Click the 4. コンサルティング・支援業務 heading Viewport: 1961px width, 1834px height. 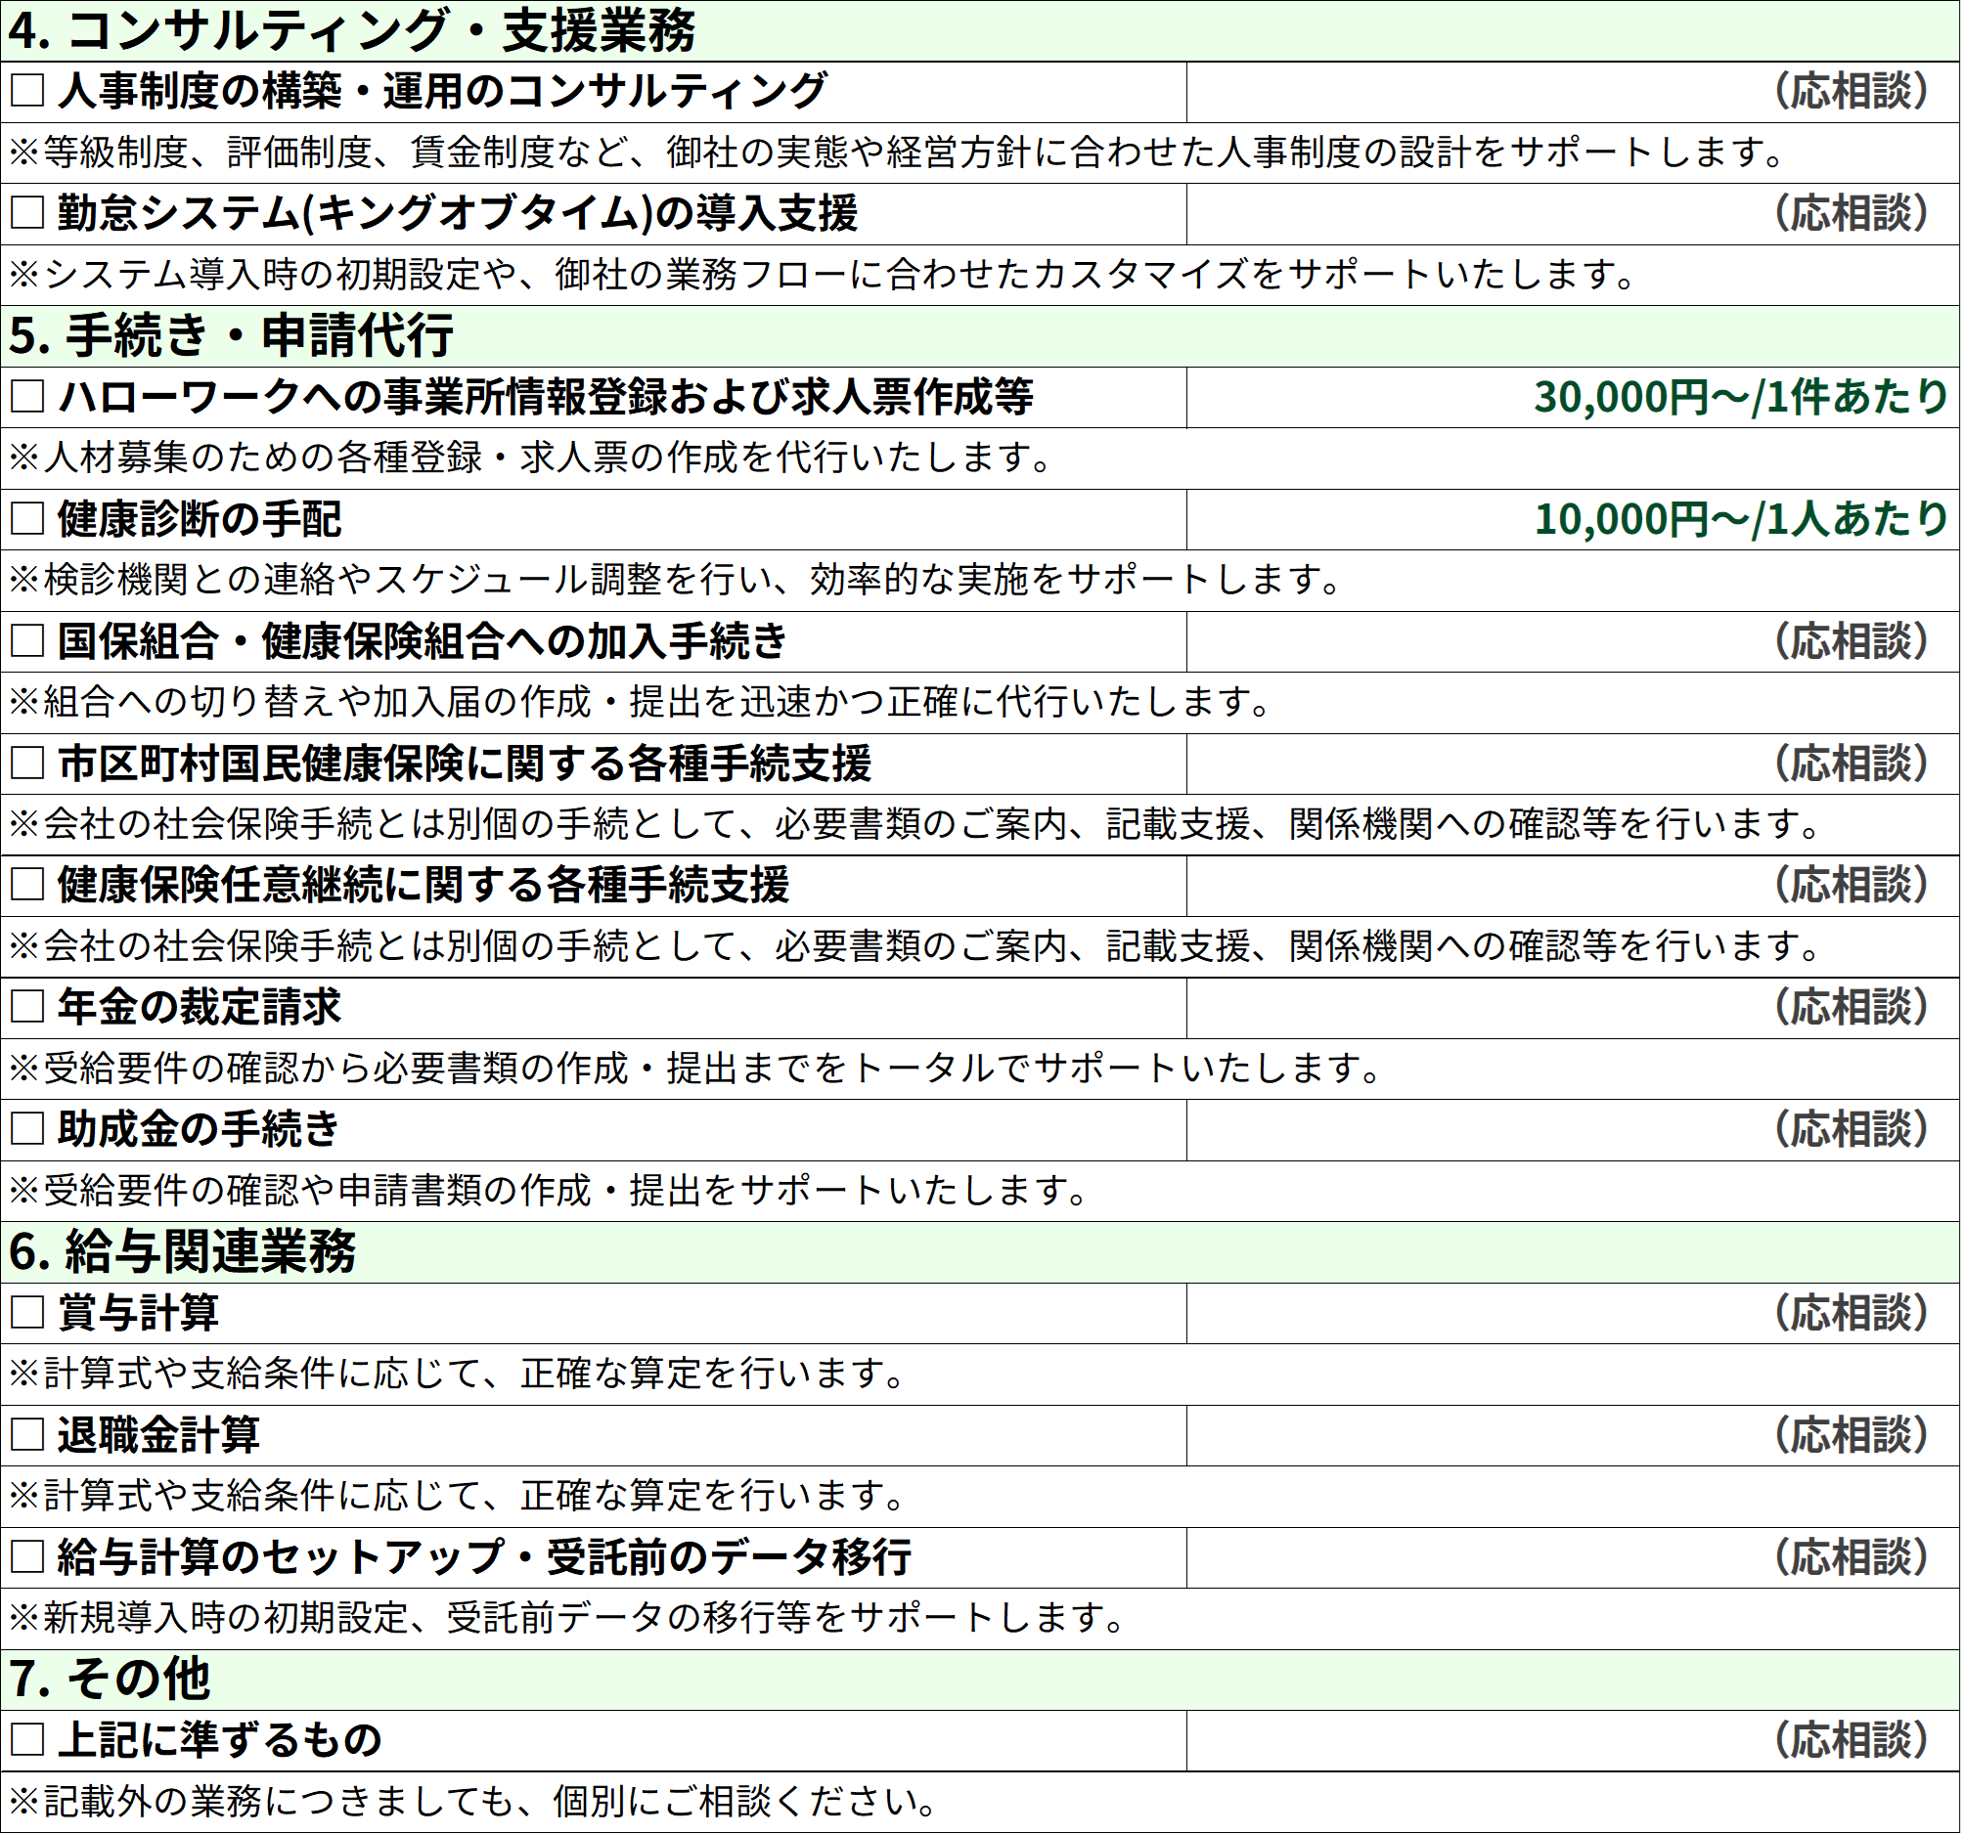click(352, 30)
